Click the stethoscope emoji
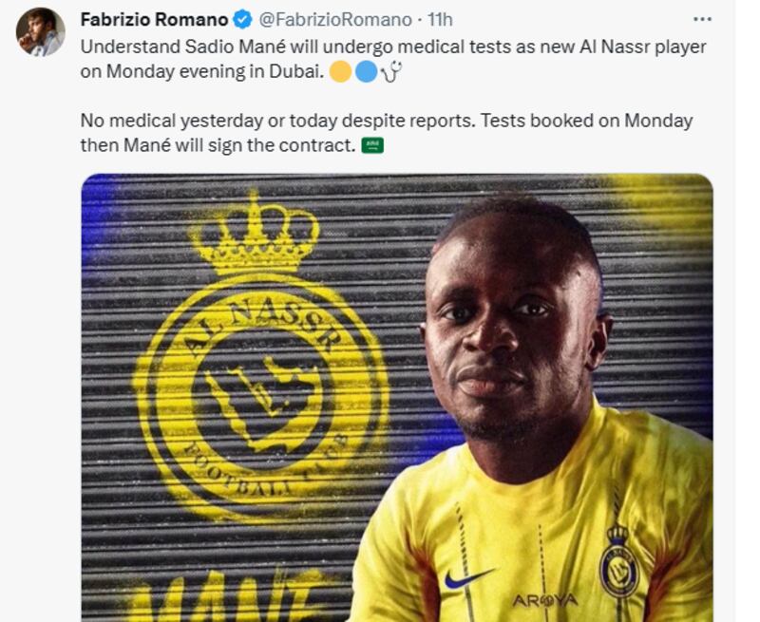Screen dimensions: 760x622 tap(391, 71)
